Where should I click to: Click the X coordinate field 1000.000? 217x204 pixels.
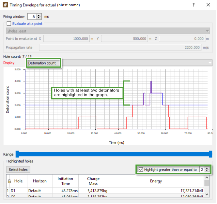pos(67,38)
